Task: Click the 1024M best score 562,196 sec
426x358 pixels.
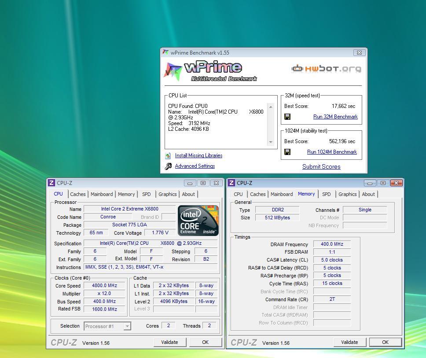Action: 342,141
